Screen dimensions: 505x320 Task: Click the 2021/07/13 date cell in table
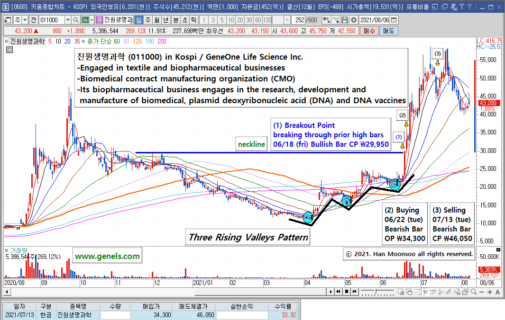[x=19, y=315]
